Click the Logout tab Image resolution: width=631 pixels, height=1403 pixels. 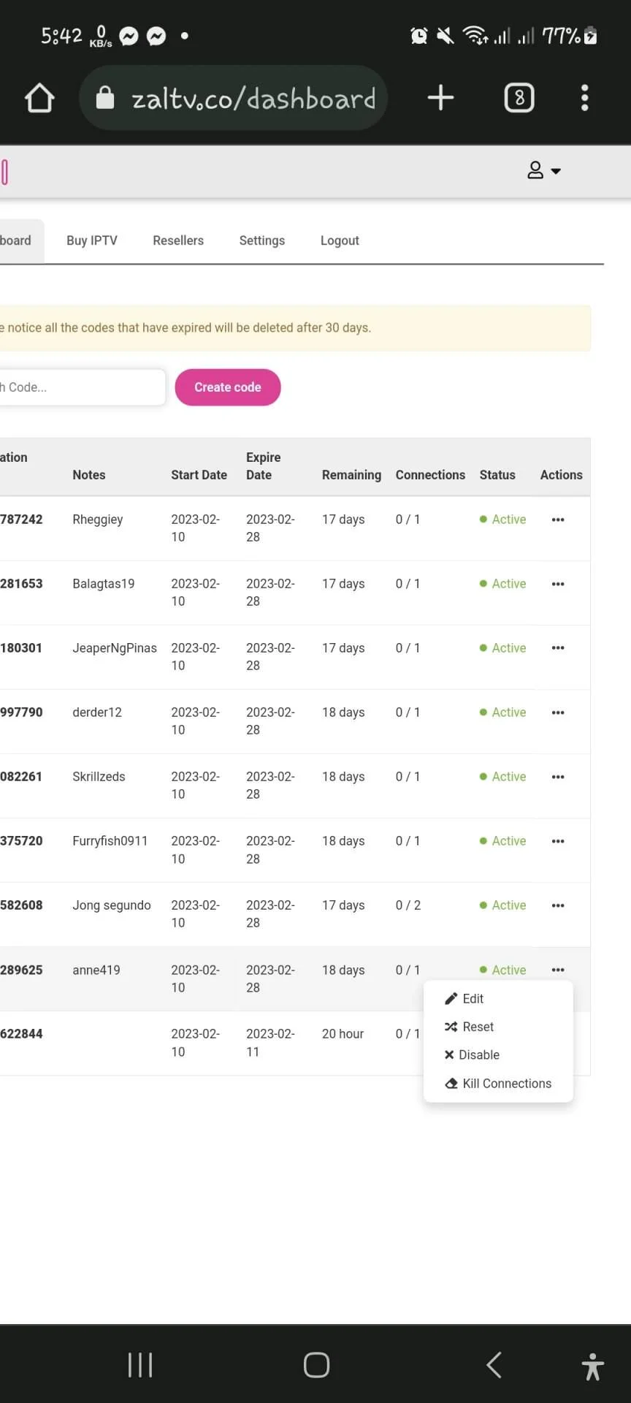[340, 240]
